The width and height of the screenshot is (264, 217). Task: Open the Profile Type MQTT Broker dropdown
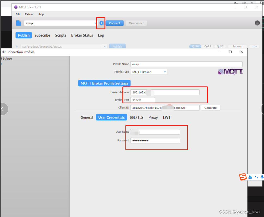pos(149,72)
